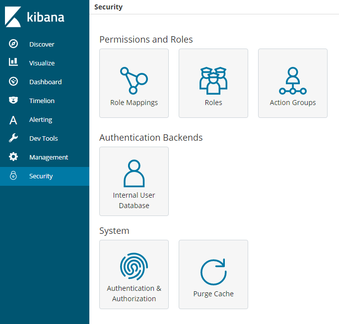The image size is (339, 324).
Task: Open the Internal User Database tile
Action: click(134, 181)
